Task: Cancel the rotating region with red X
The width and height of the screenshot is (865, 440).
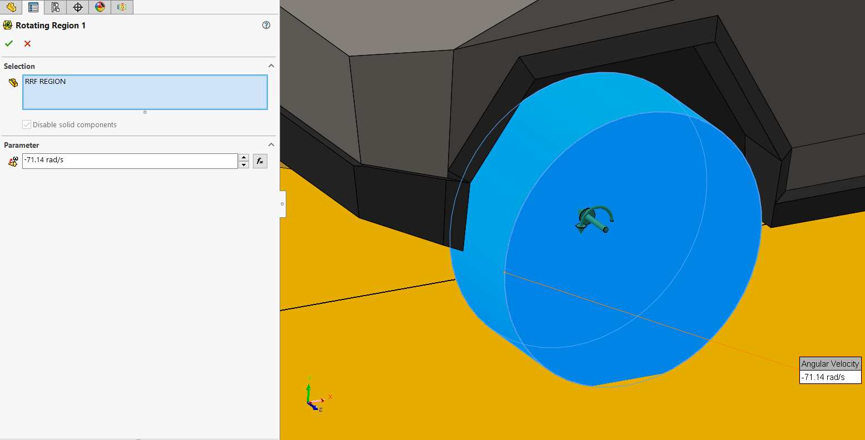Action: (x=27, y=43)
